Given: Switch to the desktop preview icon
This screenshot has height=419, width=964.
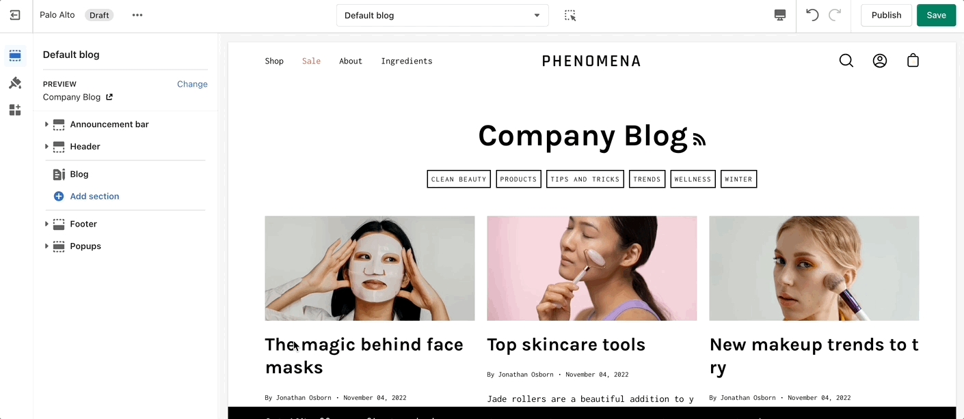Looking at the screenshot, I should point(780,15).
